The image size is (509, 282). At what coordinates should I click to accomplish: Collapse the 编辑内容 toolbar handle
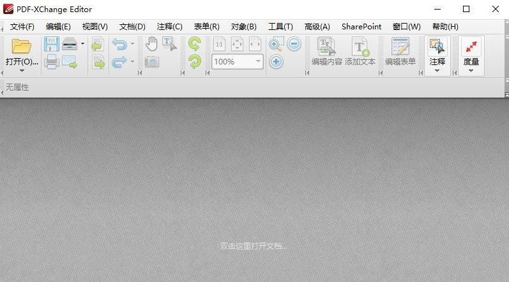(x=307, y=73)
